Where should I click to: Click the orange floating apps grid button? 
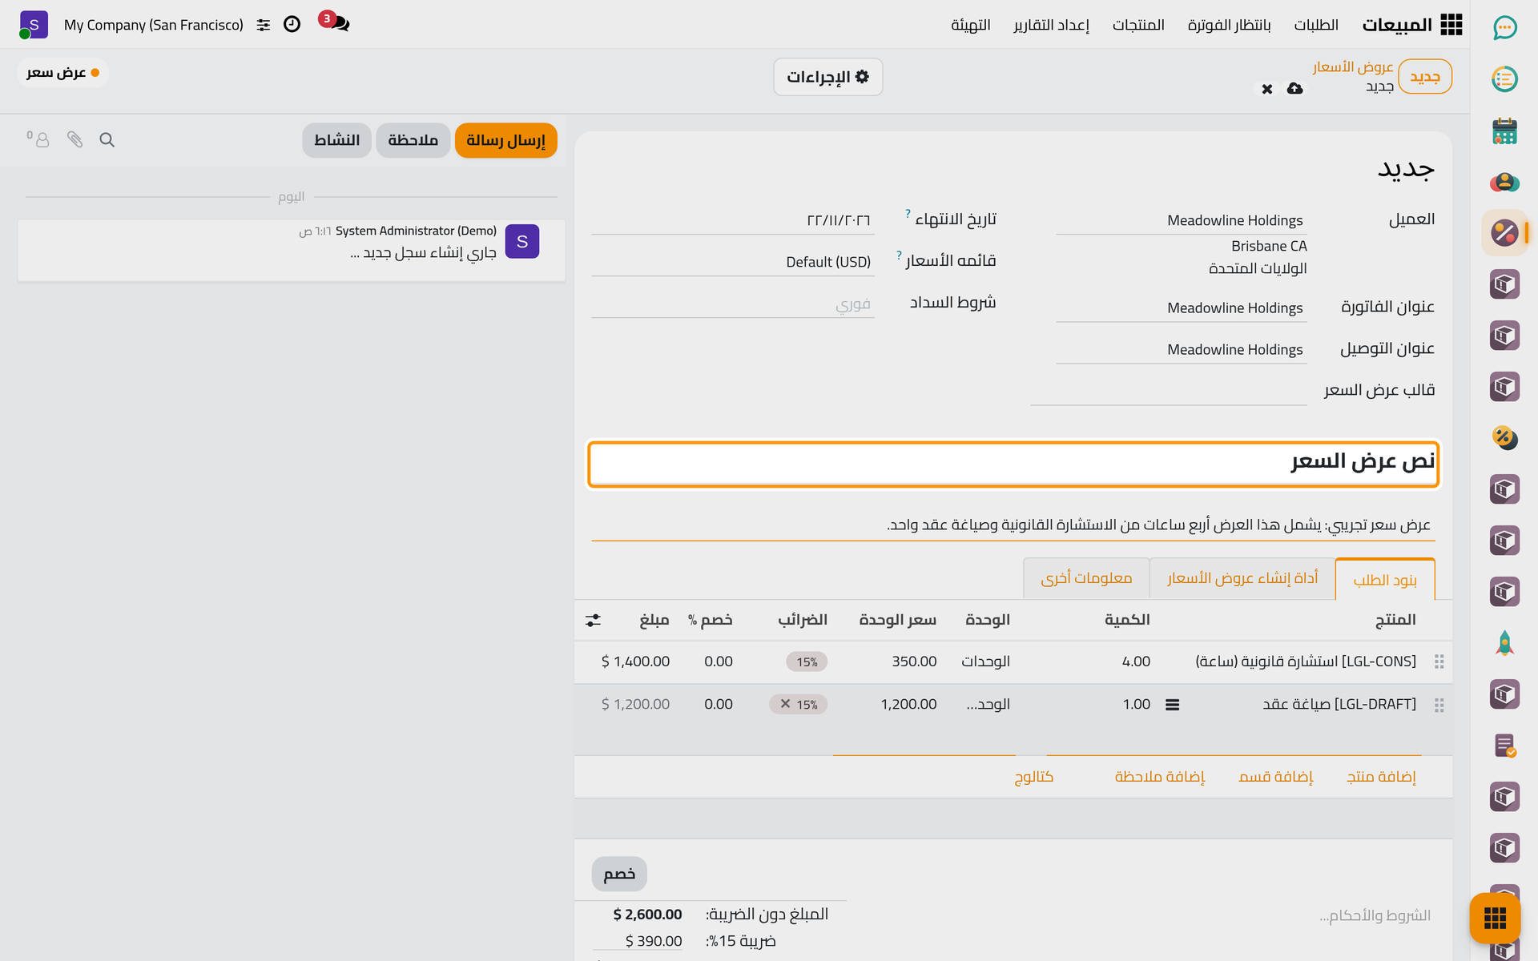pos(1495,918)
